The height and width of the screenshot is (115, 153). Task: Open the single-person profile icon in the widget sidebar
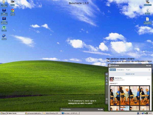tap(107, 81)
